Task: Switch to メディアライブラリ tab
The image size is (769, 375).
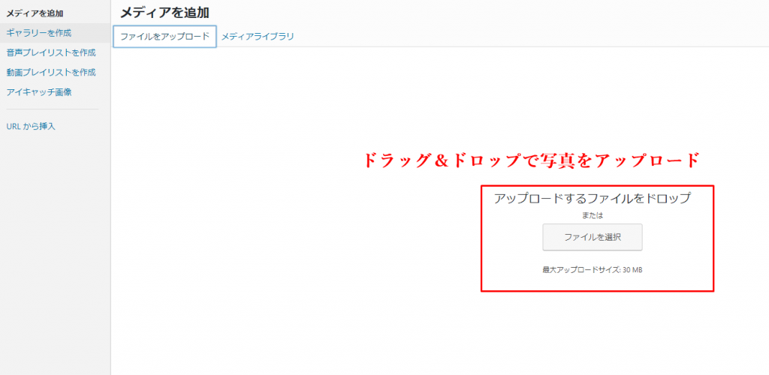Action: (258, 36)
